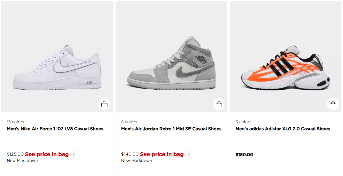Quick-add adidas Adistar XLG via bag icon
Screen dimensions: 343x176
point(333,104)
